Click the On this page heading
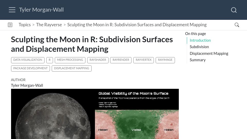This screenshot has height=139, width=247. [196, 34]
